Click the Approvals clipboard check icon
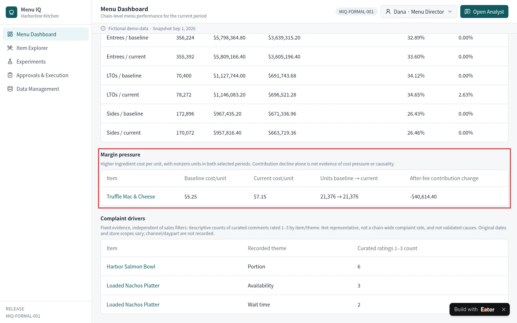The image size is (517, 323). click(10, 75)
